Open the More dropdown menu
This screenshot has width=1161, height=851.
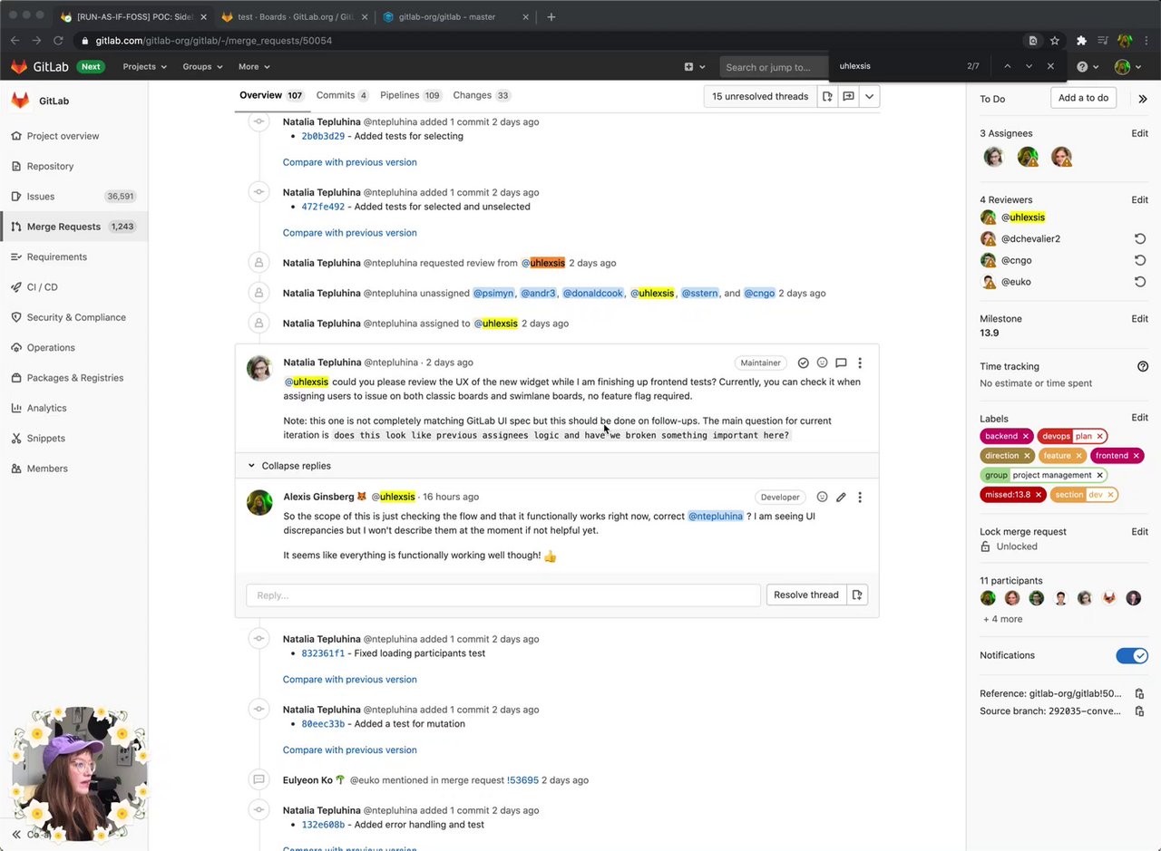(254, 66)
